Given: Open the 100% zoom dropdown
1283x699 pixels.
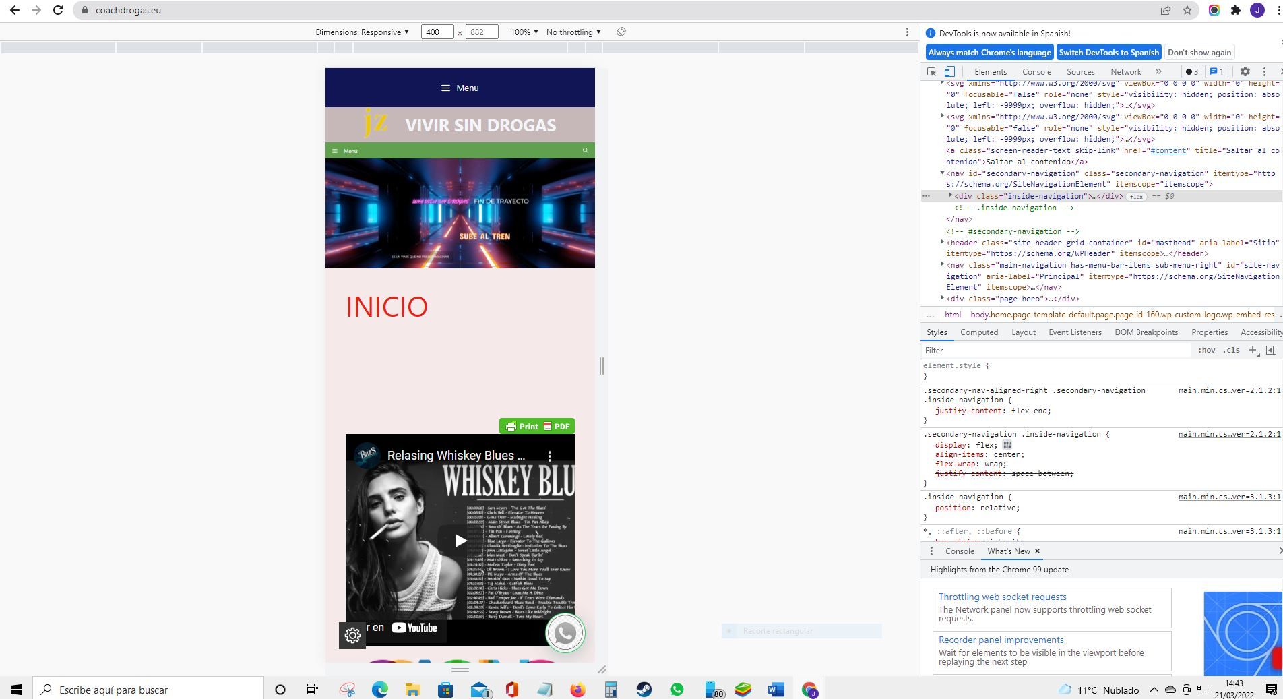Looking at the screenshot, I should tap(524, 32).
